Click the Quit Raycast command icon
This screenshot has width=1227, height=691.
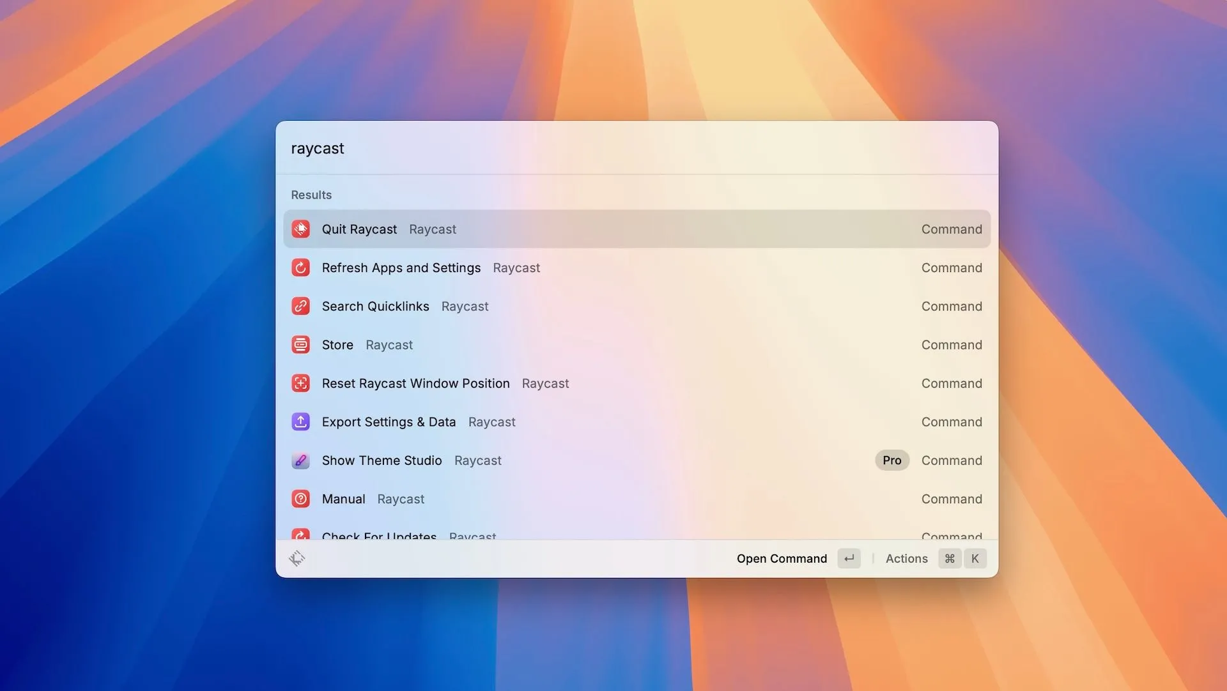click(x=300, y=229)
